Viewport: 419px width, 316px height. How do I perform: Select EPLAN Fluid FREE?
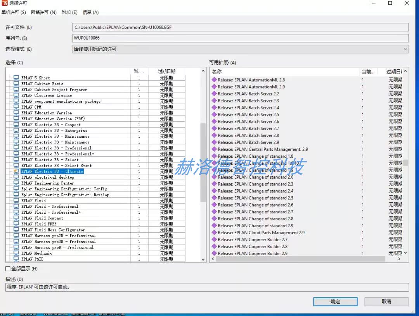click(39, 224)
